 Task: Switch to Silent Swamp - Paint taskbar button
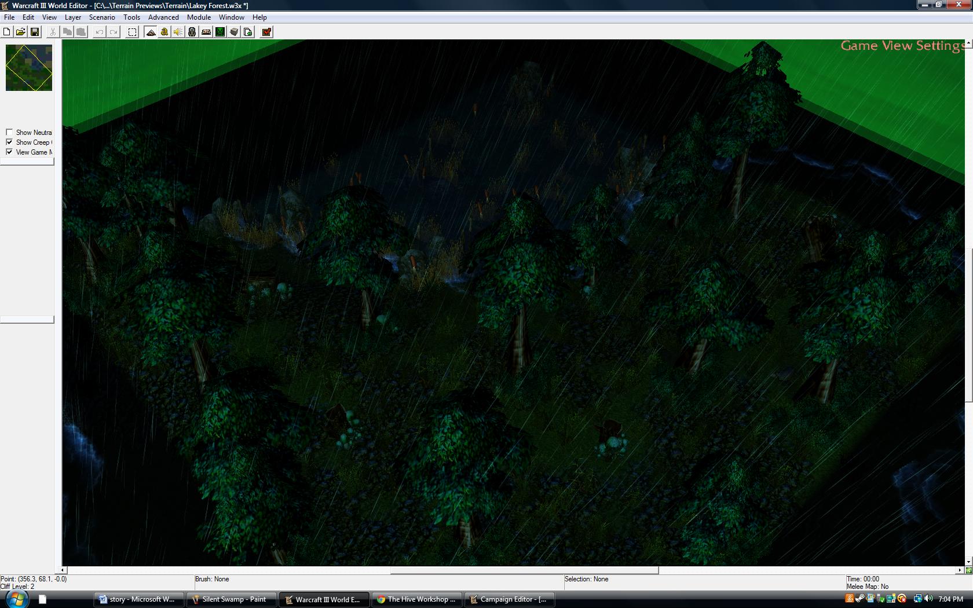coord(232,599)
